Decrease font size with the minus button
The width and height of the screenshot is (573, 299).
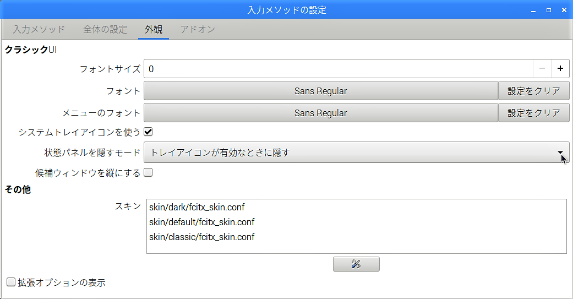pos(542,69)
